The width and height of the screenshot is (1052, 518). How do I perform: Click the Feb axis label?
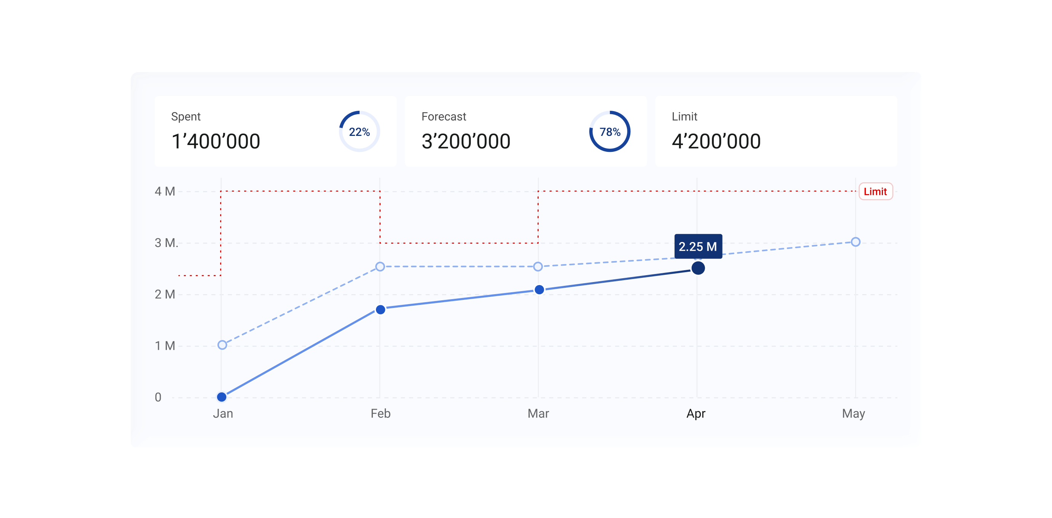380,413
